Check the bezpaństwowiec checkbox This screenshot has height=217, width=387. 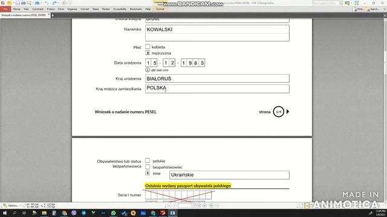point(148,167)
